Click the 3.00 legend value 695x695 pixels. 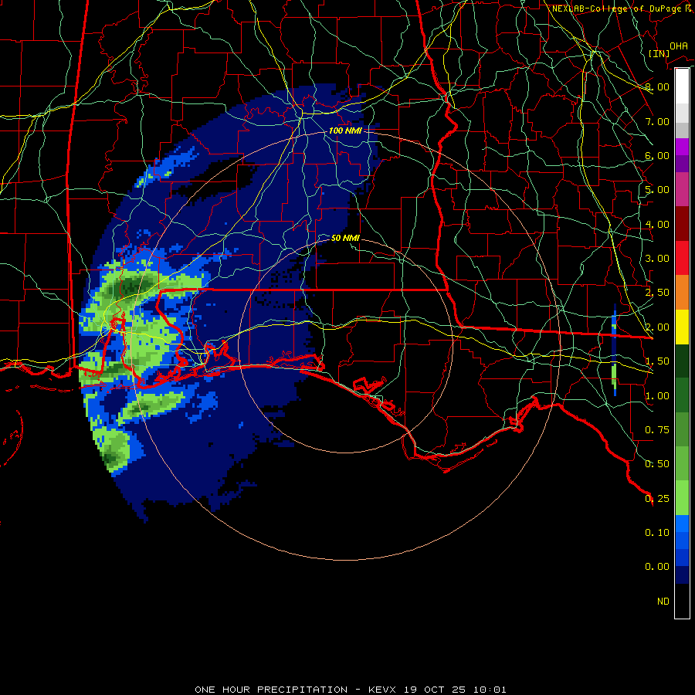point(657,259)
